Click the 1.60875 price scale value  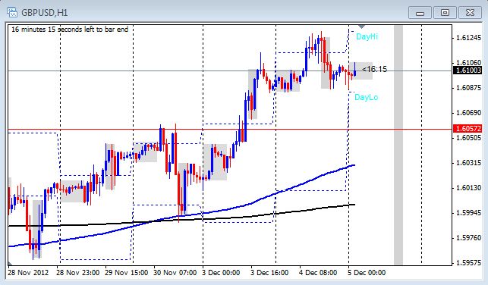coord(468,88)
